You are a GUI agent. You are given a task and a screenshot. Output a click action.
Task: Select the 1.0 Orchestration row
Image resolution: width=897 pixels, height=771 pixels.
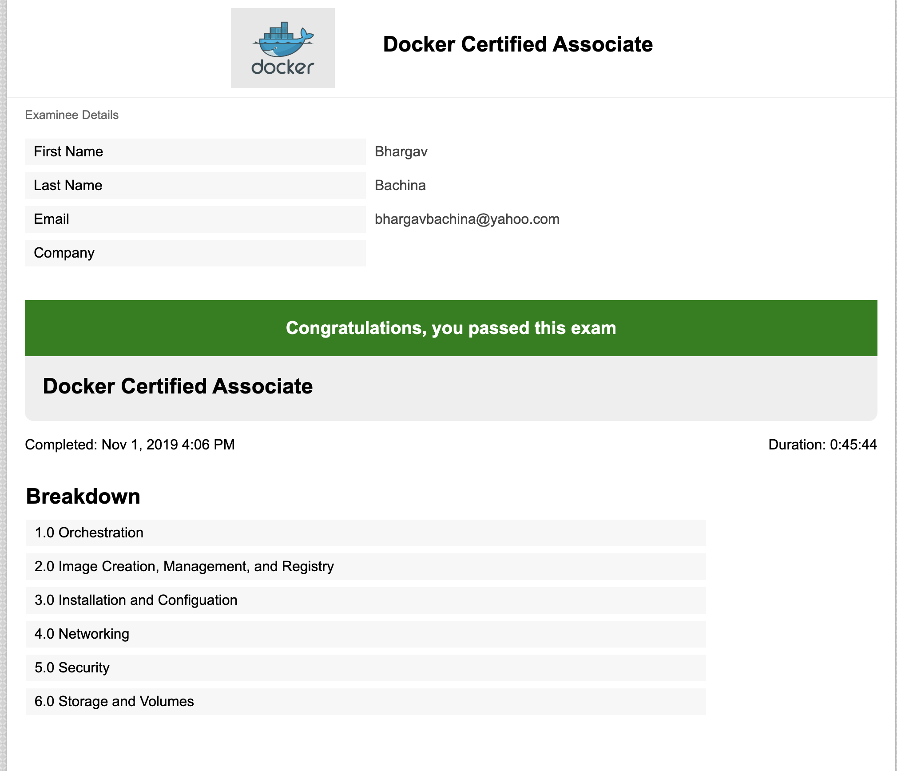[365, 533]
